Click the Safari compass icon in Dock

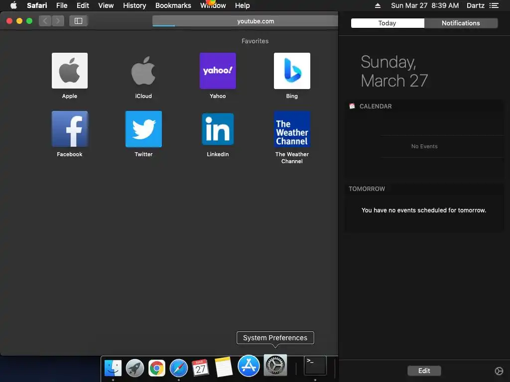click(179, 368)
